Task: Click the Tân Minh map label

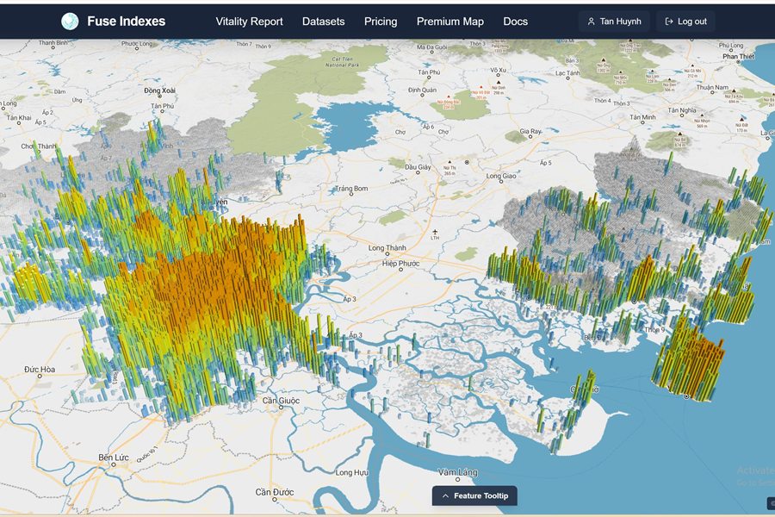Action: 642,117
